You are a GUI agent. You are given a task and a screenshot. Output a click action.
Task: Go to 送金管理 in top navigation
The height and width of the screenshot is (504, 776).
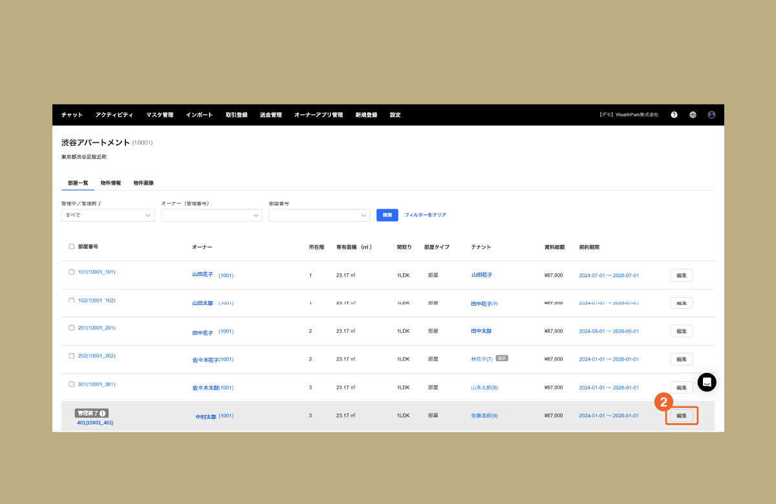[270, 115]
